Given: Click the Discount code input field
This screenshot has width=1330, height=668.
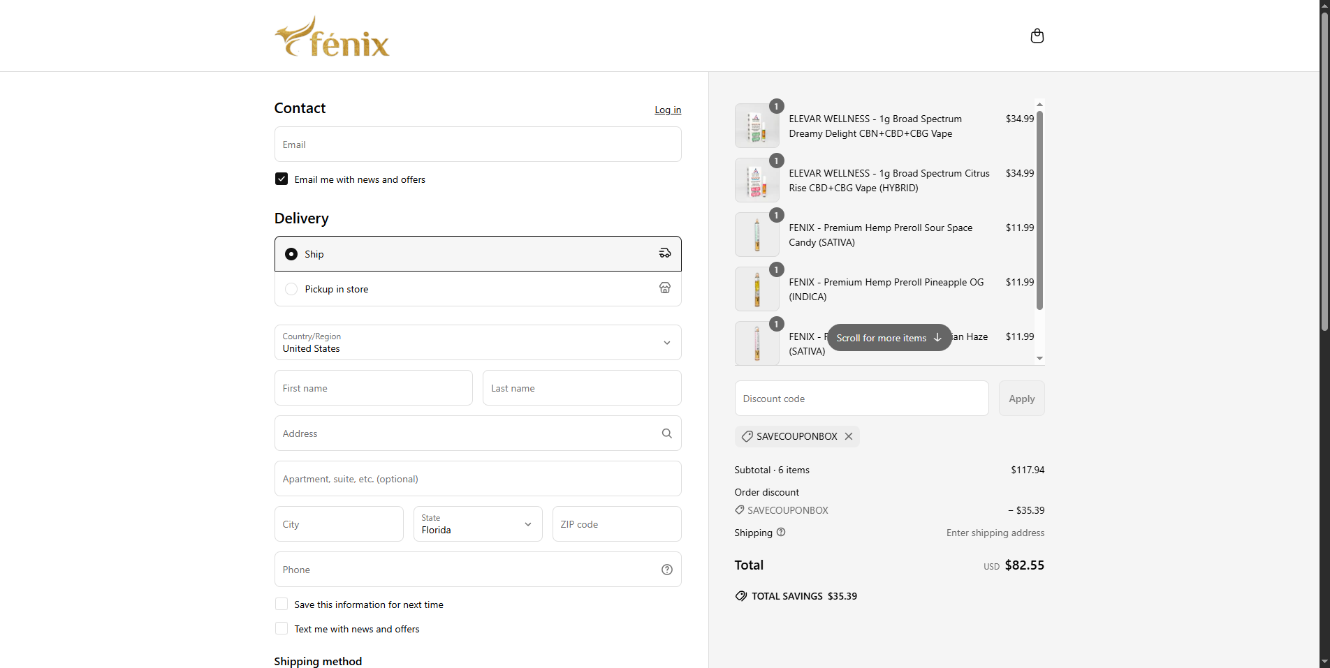Looking at the screenshot, I should tap(861, 399).
